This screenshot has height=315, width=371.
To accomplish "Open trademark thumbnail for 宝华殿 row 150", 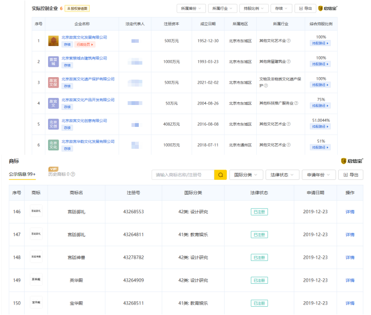I will (36, 302).
